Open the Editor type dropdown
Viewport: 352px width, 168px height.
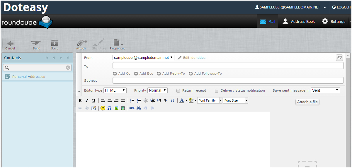(115, 90)
